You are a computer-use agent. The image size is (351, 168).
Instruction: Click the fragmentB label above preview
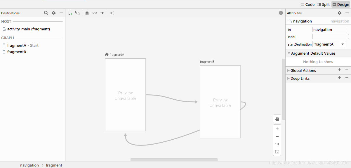(x=207, y=62)
